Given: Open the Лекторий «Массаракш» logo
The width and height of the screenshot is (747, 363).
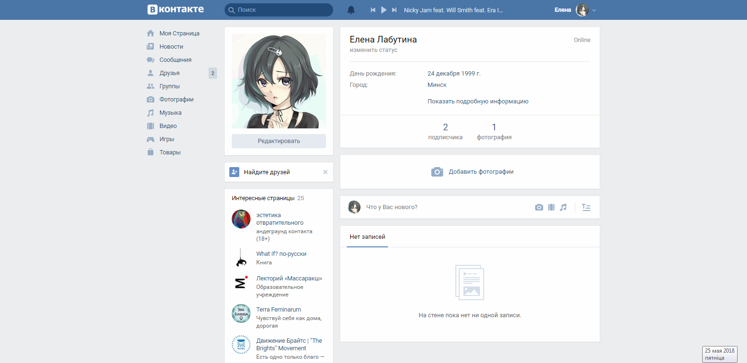Looking at the screenshot, I should [241, 282].
